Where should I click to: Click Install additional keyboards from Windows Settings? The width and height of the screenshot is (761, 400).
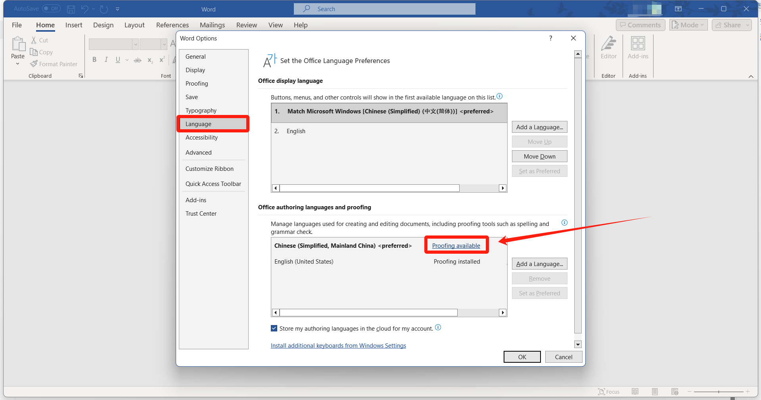(338, 346)
